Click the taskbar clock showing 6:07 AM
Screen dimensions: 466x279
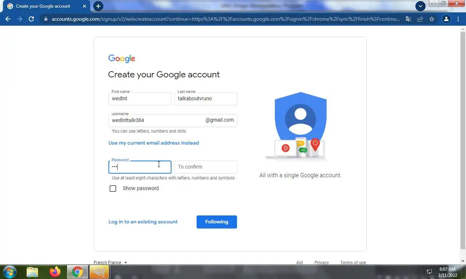pyautogui.click(x=447, y=272)
